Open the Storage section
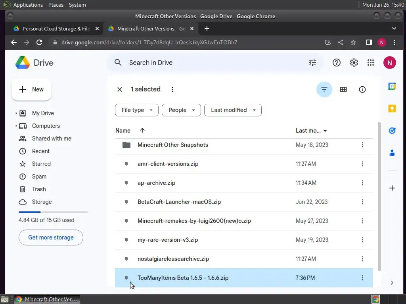The width and height of the screenshot is (406, 304). (x=42, y=202)
